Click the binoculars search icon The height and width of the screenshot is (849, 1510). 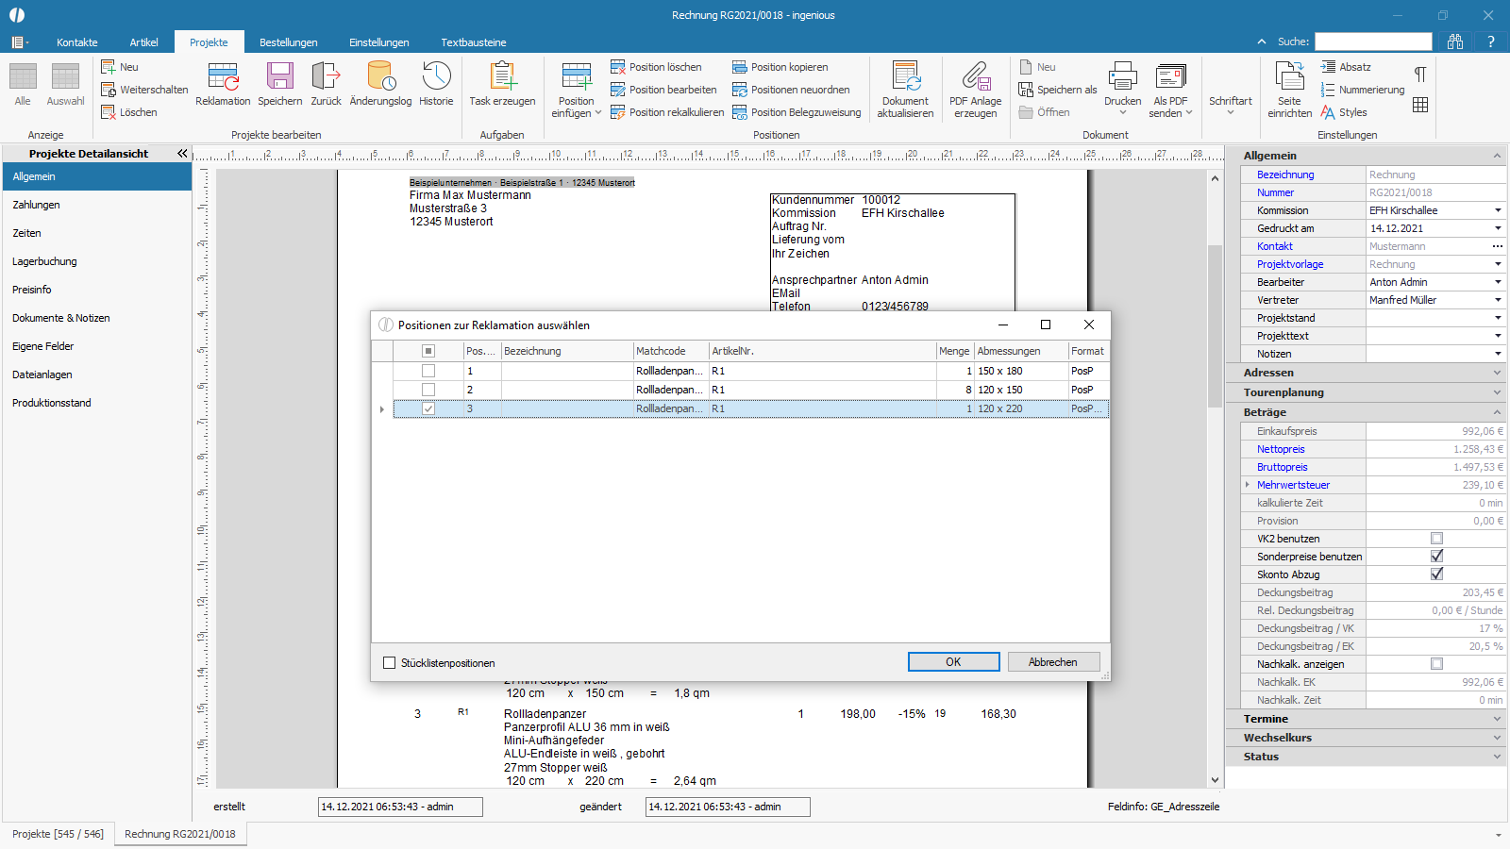click(x=1455, y=42)
